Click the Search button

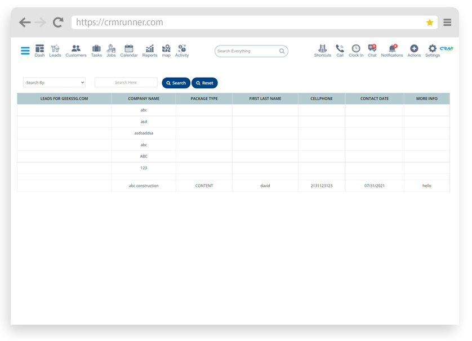[x=176, y=83]
